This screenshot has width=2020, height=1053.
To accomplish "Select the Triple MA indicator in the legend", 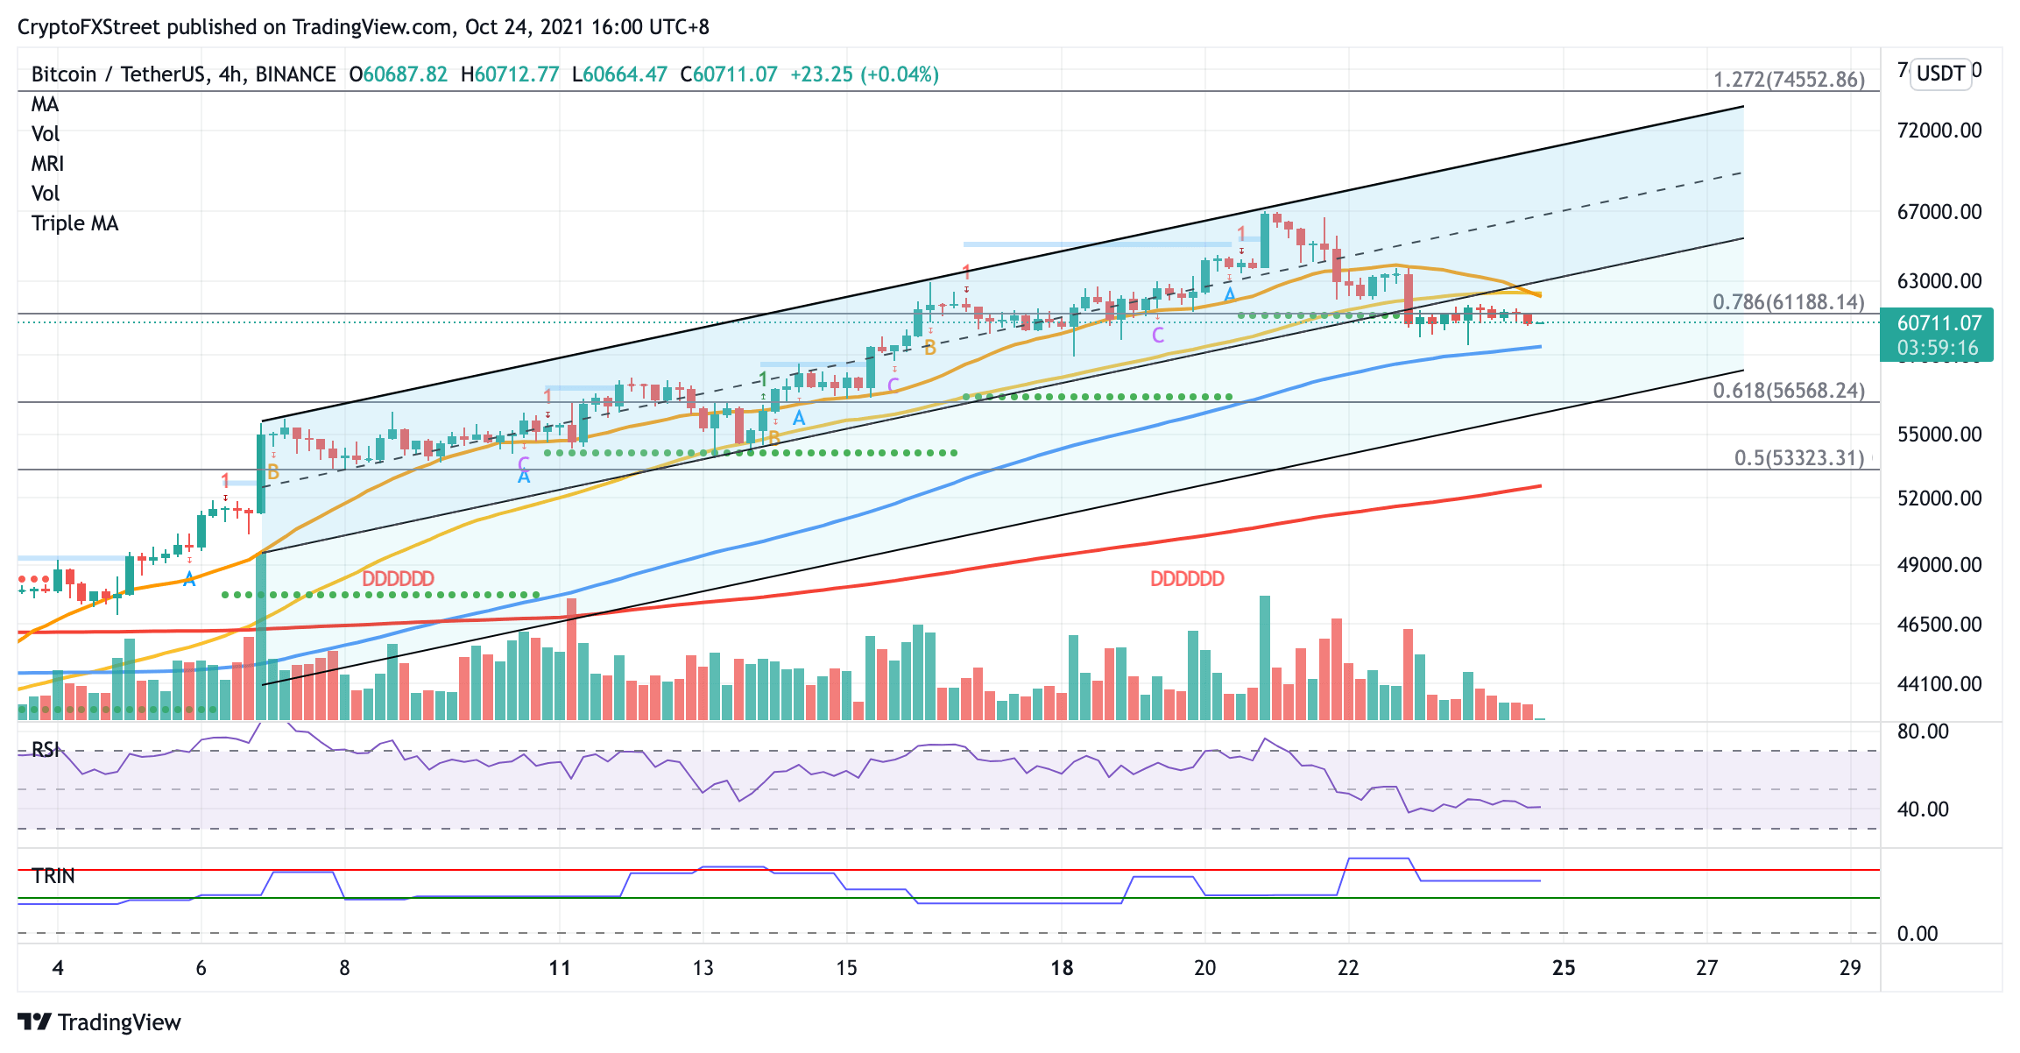I will coord(75,223).
